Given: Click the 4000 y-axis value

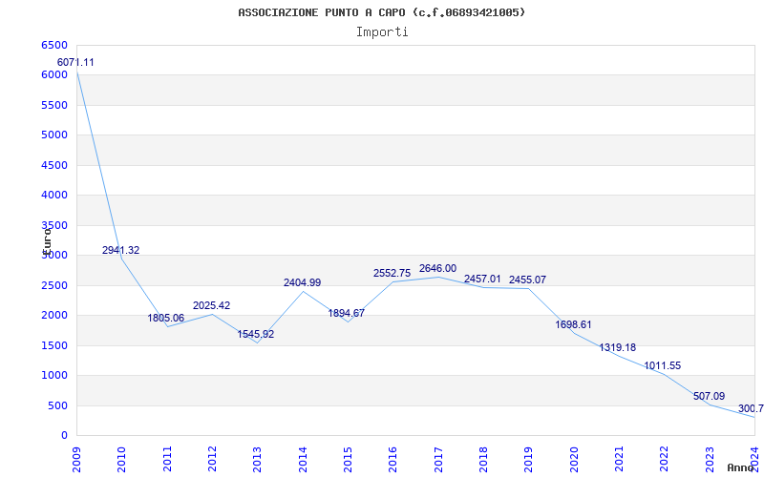Looking at the screenshot, I should 54,196.
